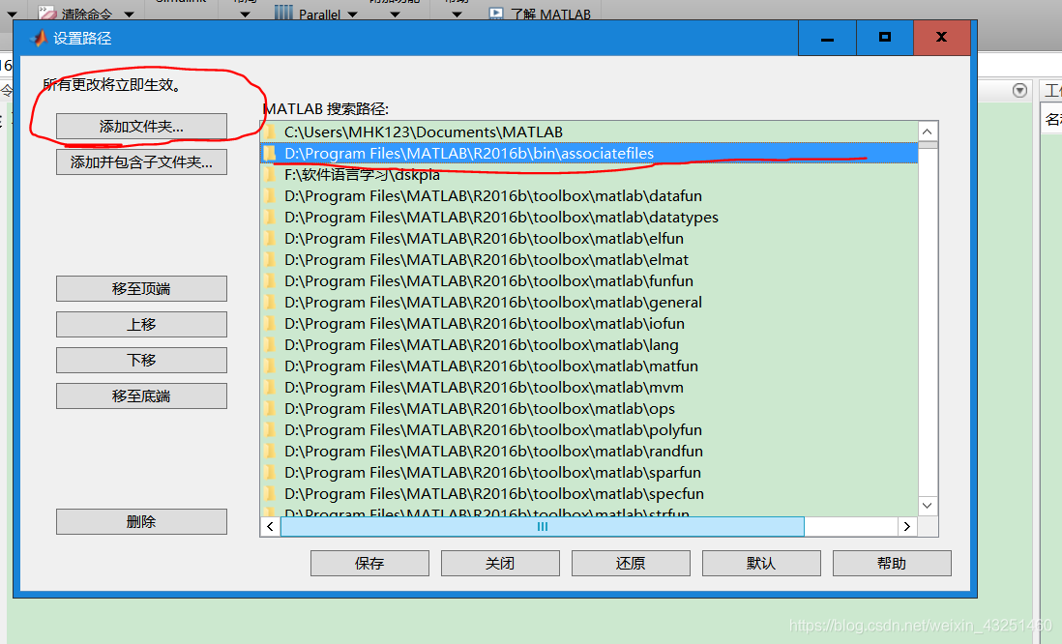Maximize the 设置路径 dialog
The image size is (1062, 644).
[x=885, y=38]
